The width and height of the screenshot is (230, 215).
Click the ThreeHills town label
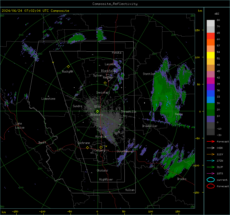tap(129, 112)
